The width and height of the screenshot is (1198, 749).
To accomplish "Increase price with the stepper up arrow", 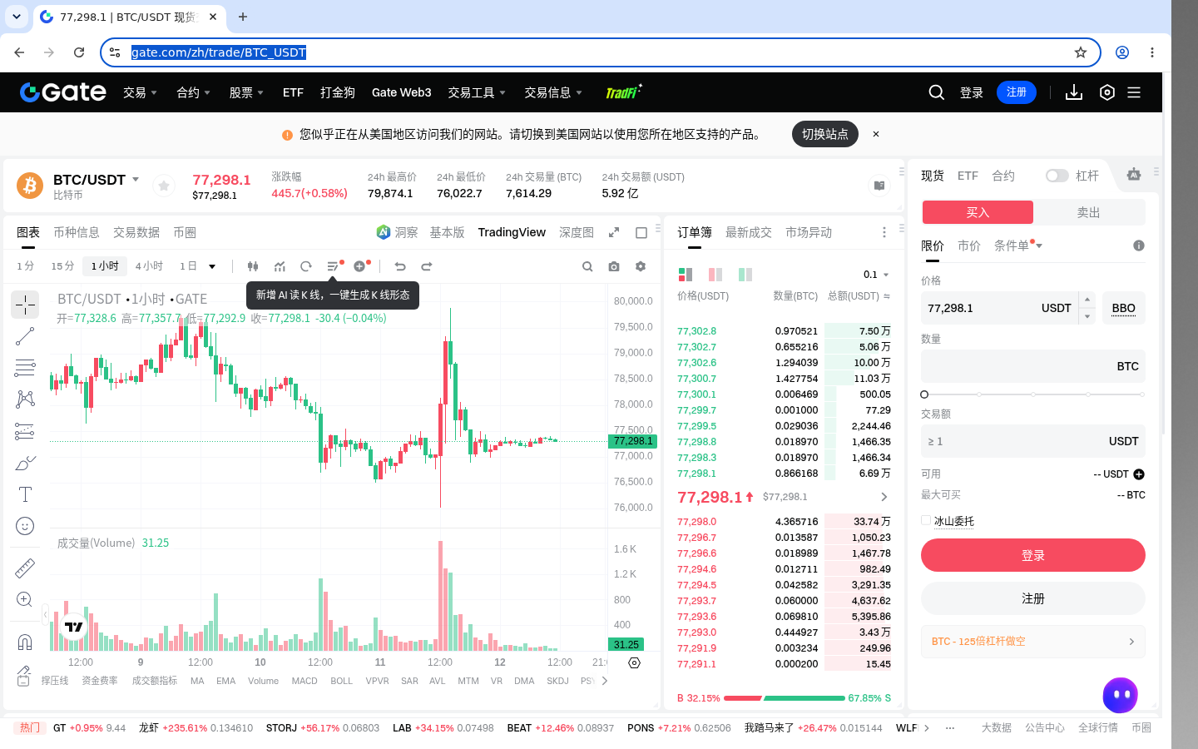I will (x=1087, y=300).
